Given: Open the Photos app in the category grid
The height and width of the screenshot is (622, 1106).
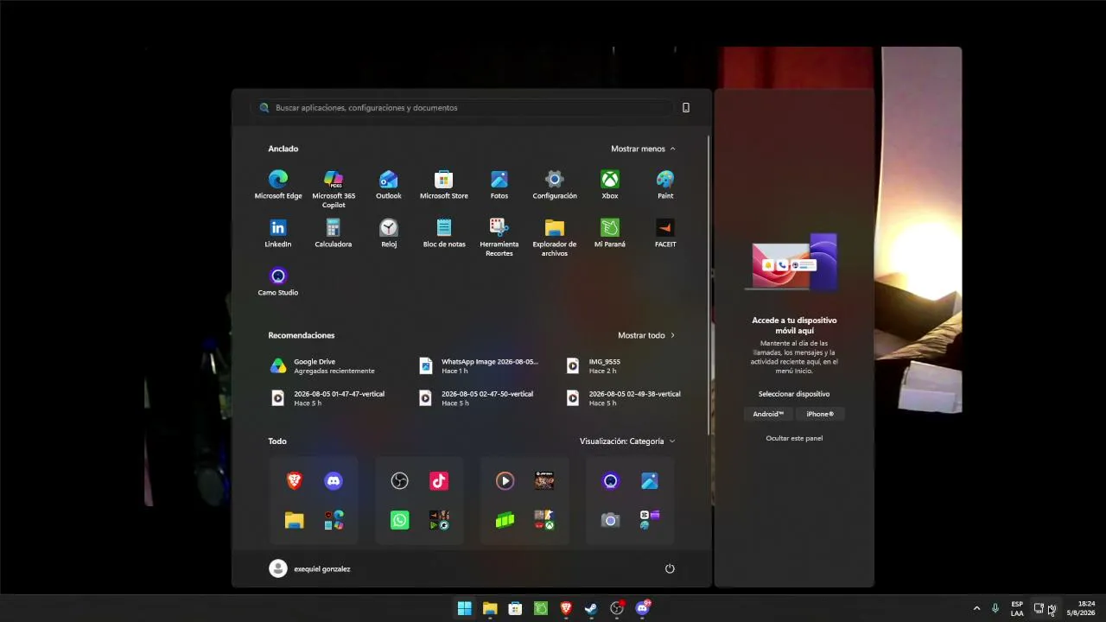Looking at the screenshot, I should click(x=650, y=481).
